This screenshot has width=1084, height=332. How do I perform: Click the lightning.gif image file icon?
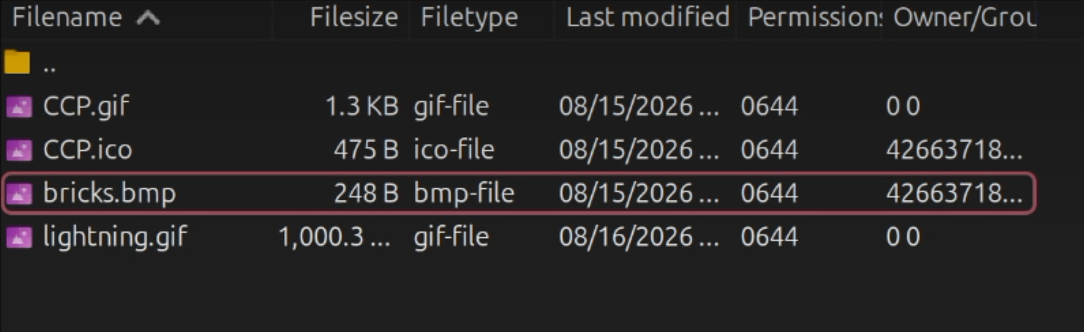click(x=19, y=237)
